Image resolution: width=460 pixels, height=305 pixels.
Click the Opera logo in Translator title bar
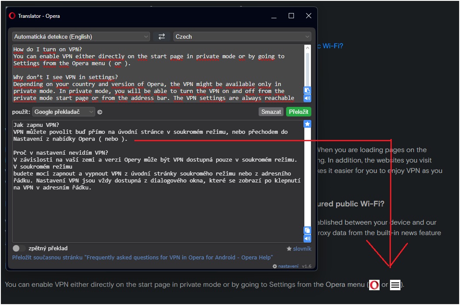pos(12,16)
